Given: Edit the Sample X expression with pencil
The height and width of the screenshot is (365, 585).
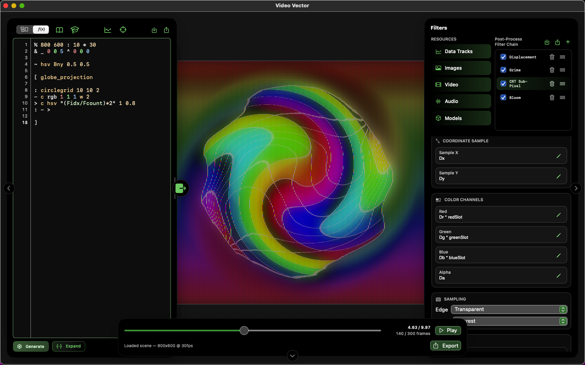Looking at the screenshot, I should 559,156.
